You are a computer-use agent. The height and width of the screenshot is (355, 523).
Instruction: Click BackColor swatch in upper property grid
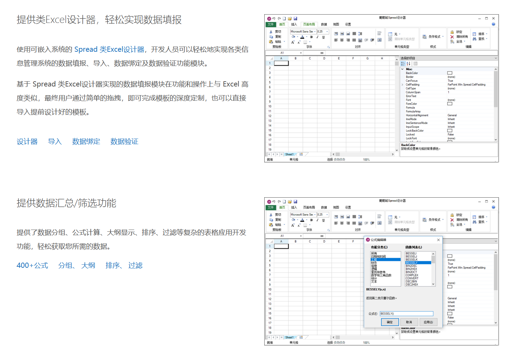point(450,73)
